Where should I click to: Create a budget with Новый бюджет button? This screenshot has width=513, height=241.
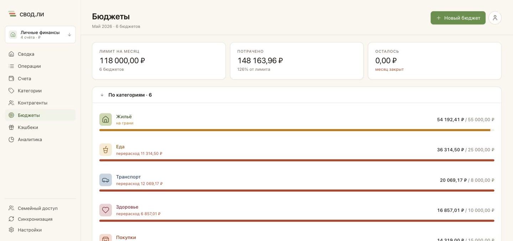(458, 18)
